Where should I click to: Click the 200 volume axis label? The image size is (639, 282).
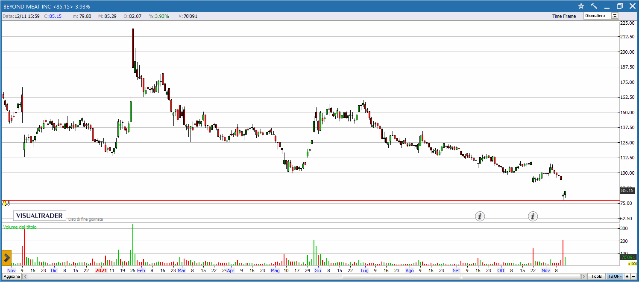tap(624, 241)
